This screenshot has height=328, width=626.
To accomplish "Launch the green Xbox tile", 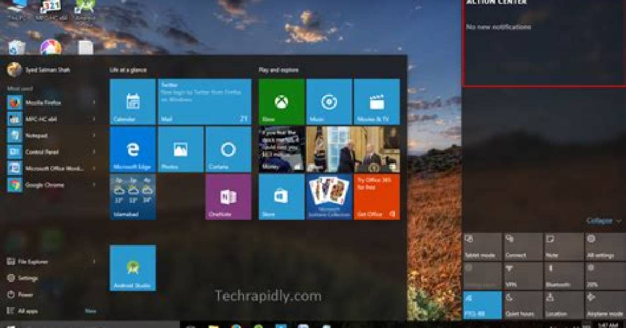I will pos(282,102).
